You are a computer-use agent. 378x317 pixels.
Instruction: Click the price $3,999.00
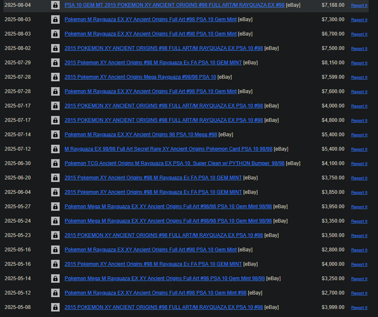(333, 307)
